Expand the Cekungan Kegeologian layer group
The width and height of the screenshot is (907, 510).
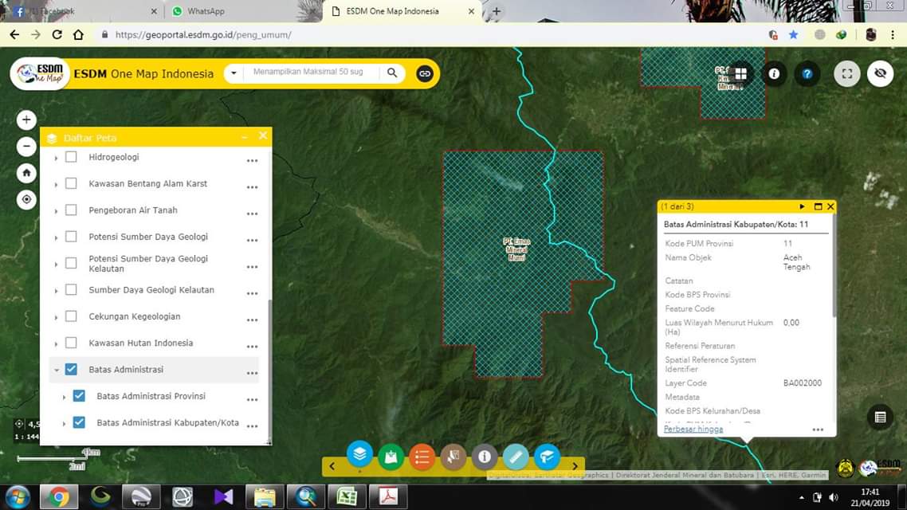tap(56, 317)
